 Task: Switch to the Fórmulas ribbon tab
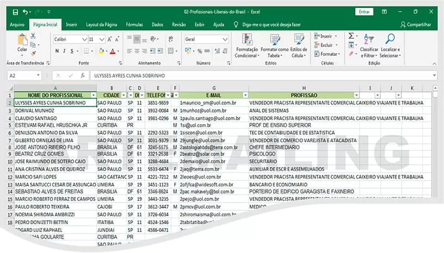tap(134, 24)
